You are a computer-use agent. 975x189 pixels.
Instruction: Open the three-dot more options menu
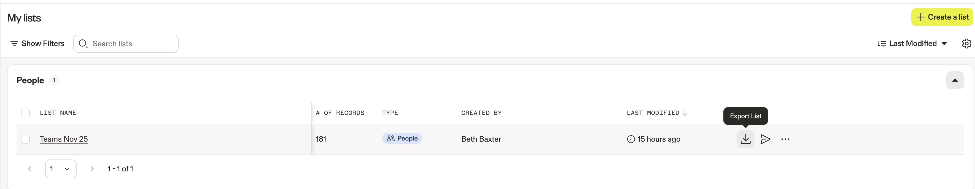point(785,139)
